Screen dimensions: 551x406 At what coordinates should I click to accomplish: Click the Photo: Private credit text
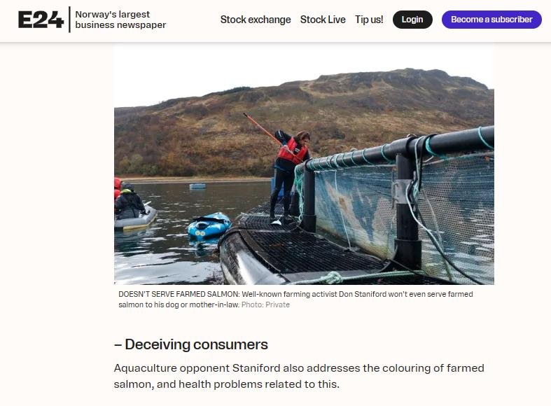pos(265,304)
